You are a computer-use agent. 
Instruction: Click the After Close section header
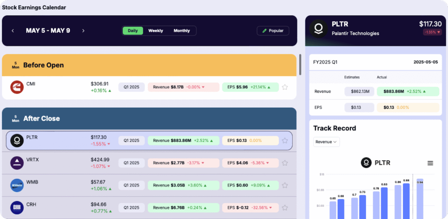click(149, 118)
